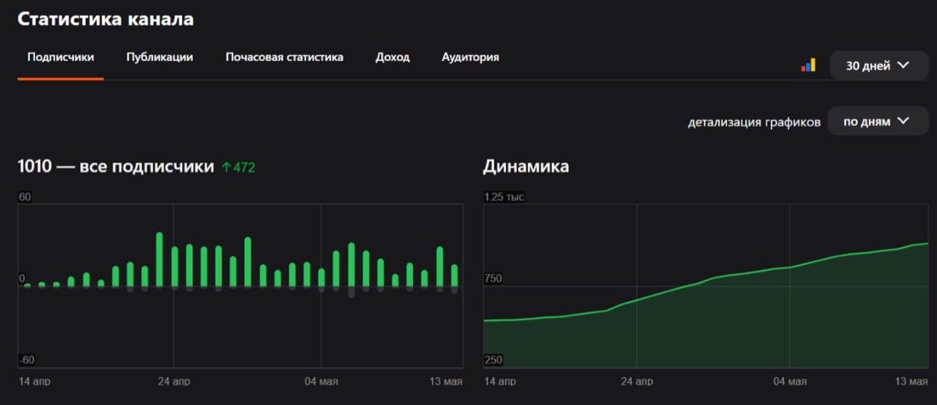Click the 1010 — все подписчики title
Viewport: 937px width, 405px height.
coord(116,166)
